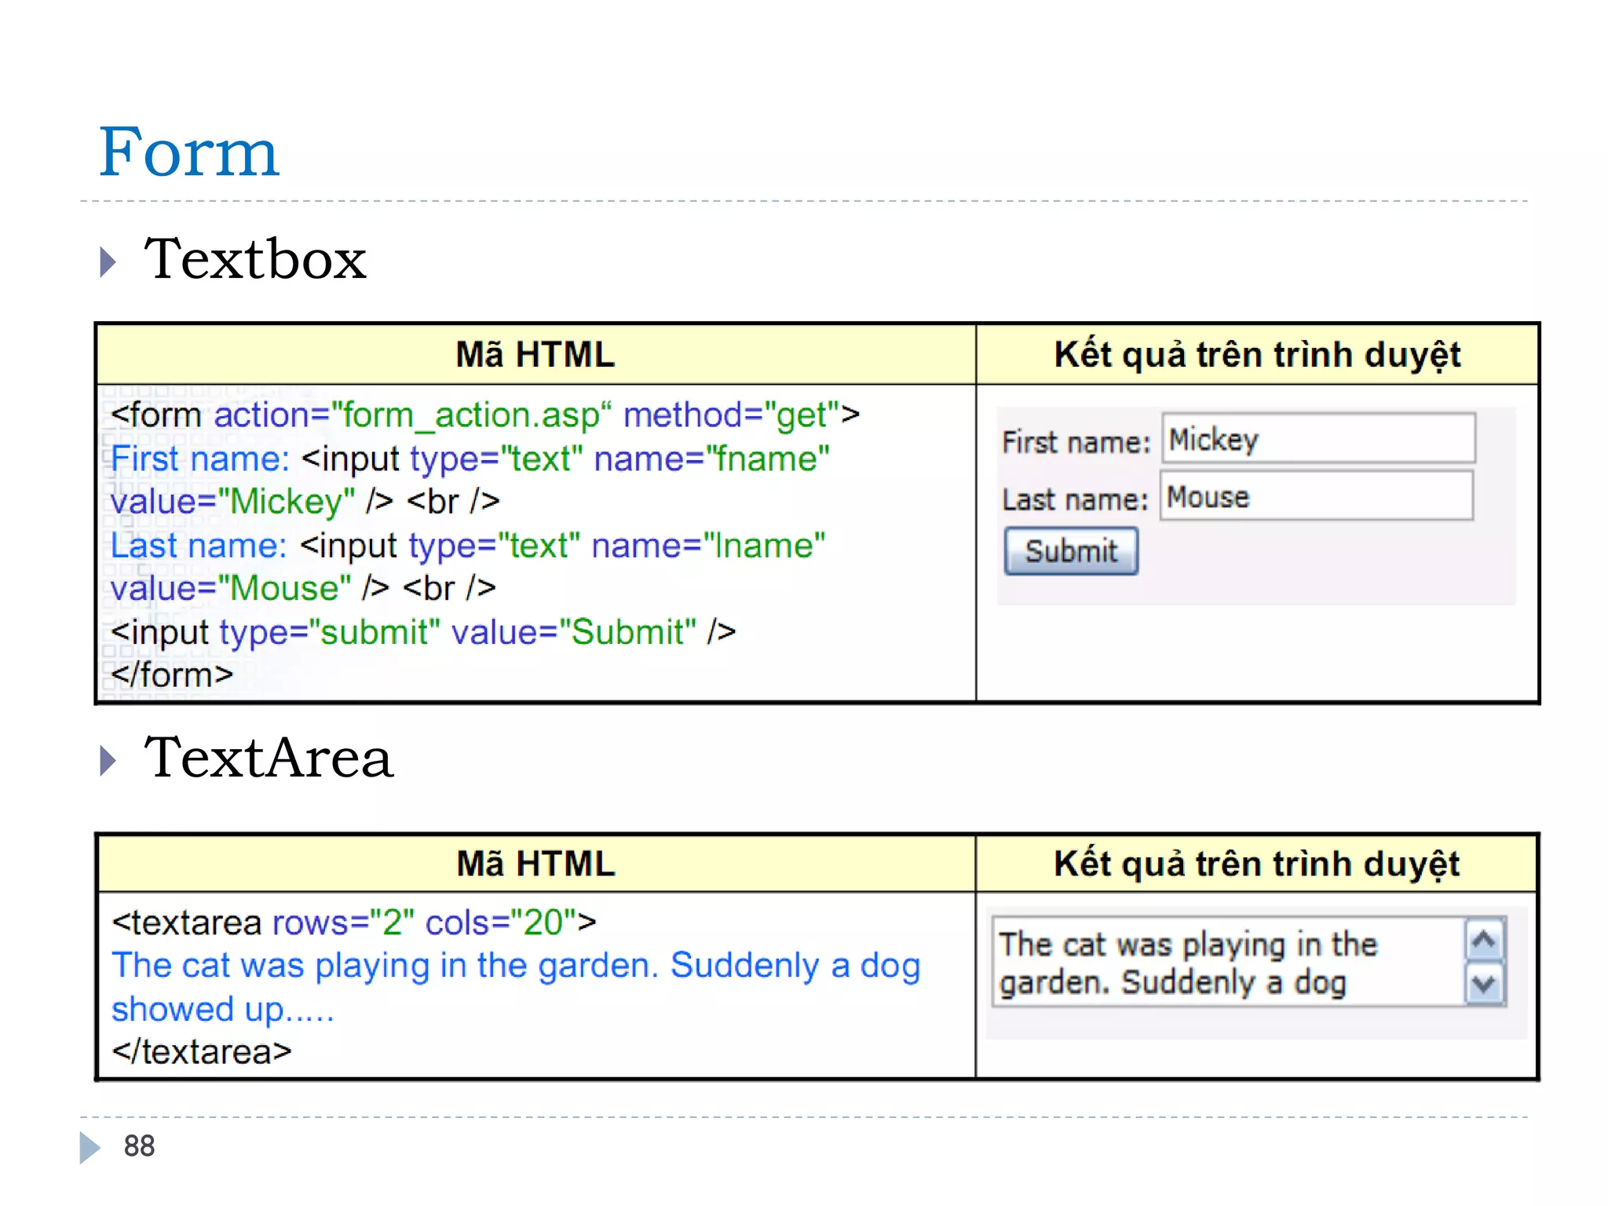Screen dimensions: 1608x1206
Task: Click the arrow bullet beside TextArea
Action: coord(108,760)
